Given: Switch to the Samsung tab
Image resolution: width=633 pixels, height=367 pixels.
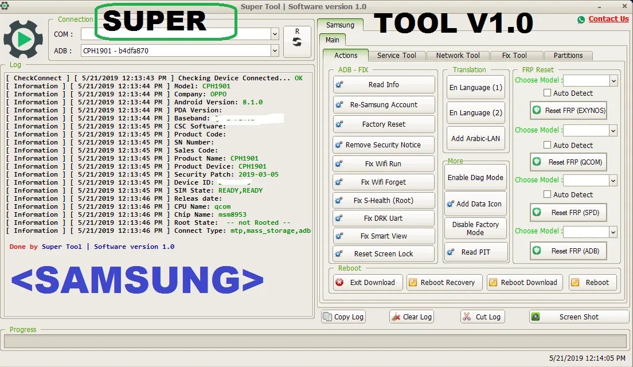Looking at the screenshot, I should (x=341, y=25).
